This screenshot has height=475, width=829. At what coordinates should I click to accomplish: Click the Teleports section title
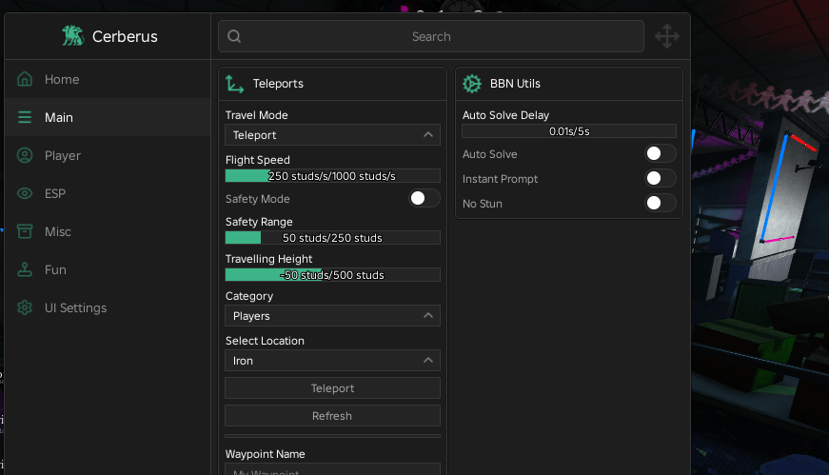point(278,84)
